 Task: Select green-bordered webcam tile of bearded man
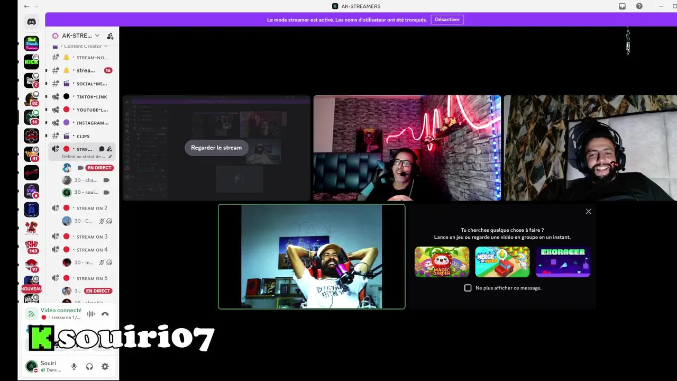click(x=312, y=257)
